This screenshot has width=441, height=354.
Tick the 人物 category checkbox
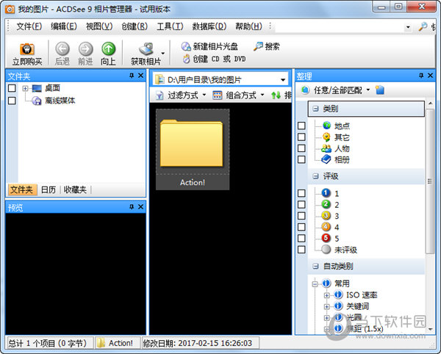pyautogui.click(x=301, y=148)
